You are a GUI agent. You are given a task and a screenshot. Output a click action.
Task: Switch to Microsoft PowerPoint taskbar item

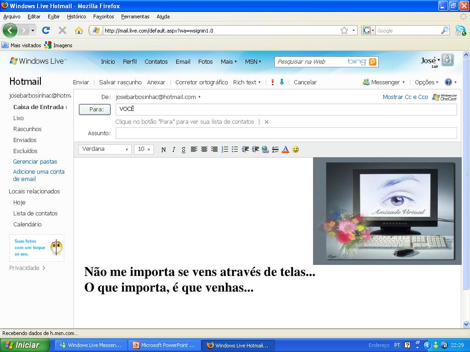(x=165, y=345)
